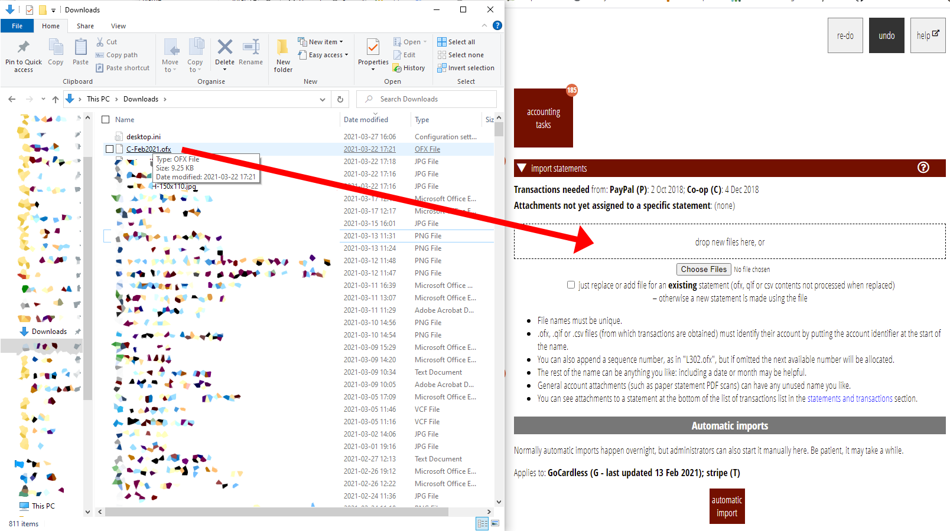Click the History icon in the ribbon
The image size is (950, 531).
409,68
